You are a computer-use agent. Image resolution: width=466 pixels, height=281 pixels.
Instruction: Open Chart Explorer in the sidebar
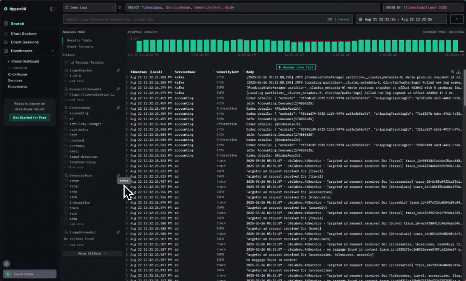point(24,34)
